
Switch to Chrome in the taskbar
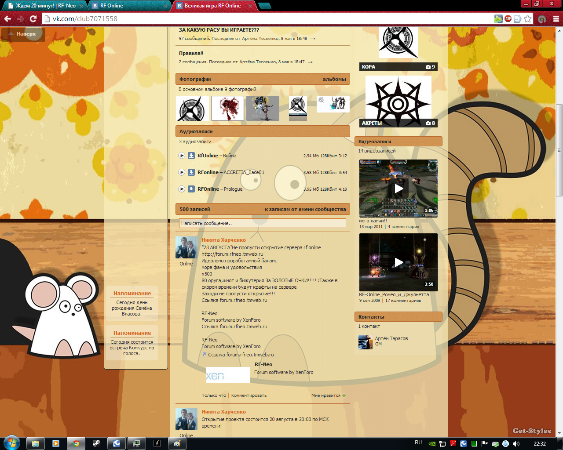click(x=76, y=443)
